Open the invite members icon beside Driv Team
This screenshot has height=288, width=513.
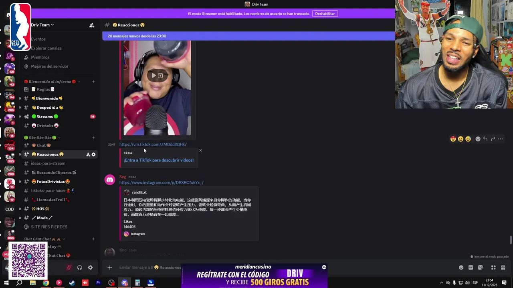click(92, 25)
